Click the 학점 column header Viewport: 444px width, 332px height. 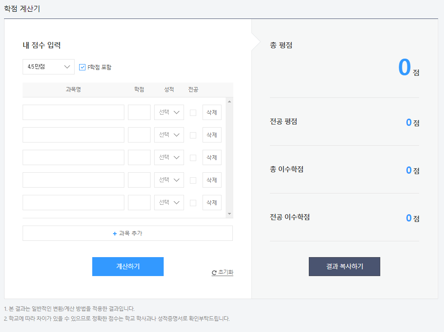point(139,90)
